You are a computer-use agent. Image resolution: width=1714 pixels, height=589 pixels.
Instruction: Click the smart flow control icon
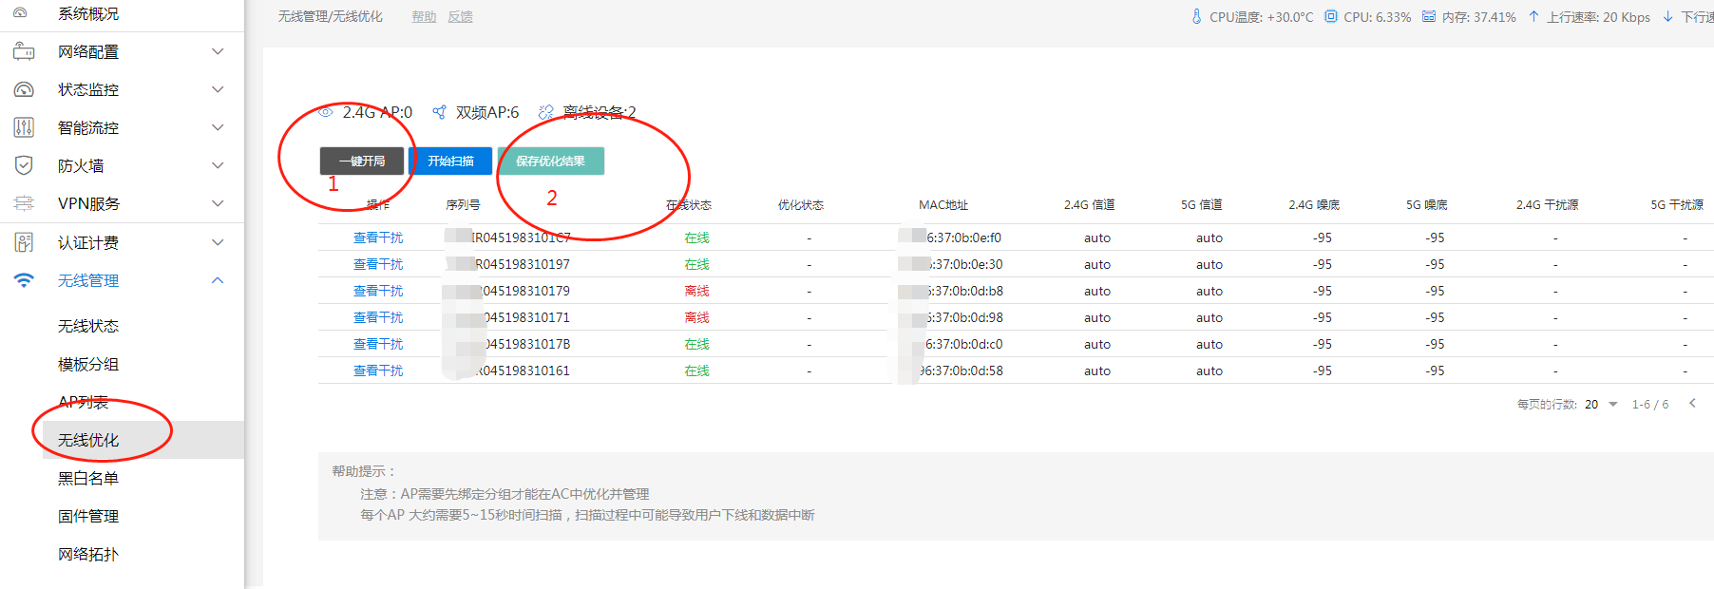(24, 127)
